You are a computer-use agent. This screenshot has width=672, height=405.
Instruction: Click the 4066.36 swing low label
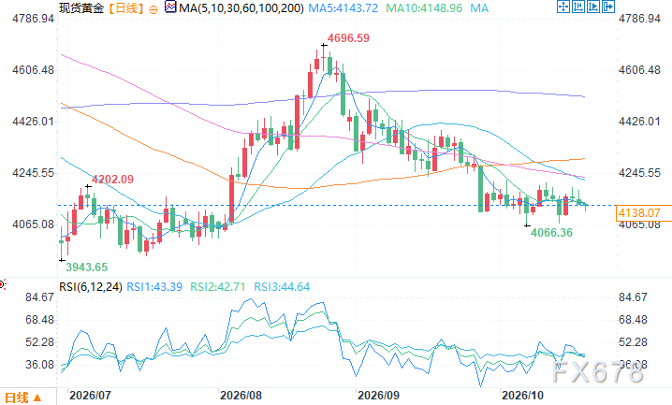[551, 233]
